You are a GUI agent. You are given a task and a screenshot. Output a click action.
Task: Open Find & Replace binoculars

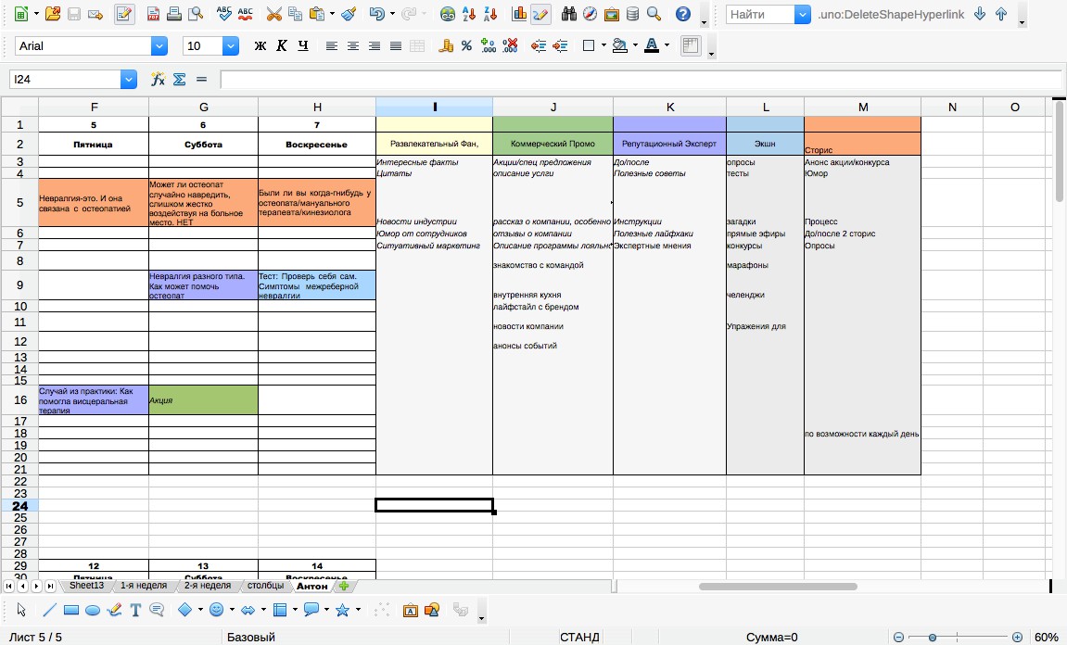pyautogui.click(x=569, y=14)
